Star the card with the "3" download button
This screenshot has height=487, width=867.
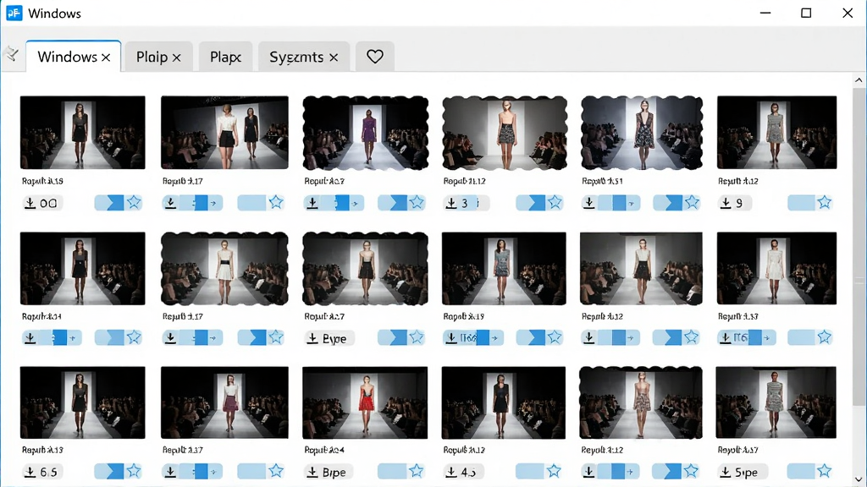[x=555, y=203]
